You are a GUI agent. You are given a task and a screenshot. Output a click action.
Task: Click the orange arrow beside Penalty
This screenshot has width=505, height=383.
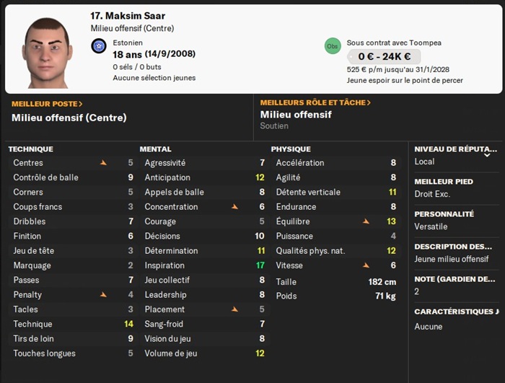tap(103, 294)
